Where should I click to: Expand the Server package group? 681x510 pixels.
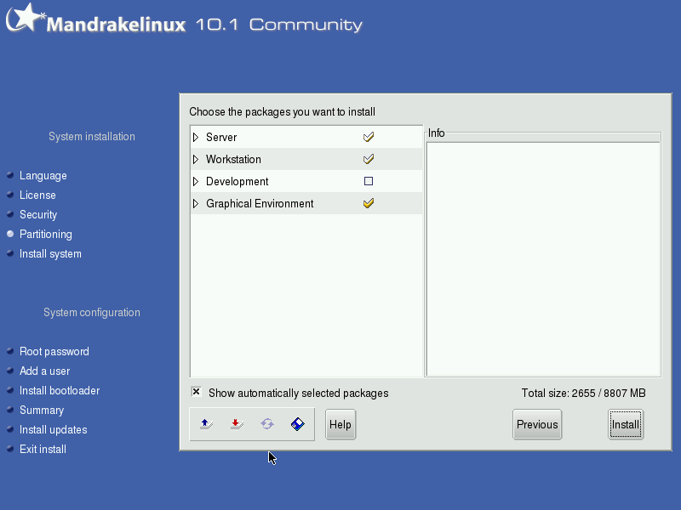[x=196, y=137]
